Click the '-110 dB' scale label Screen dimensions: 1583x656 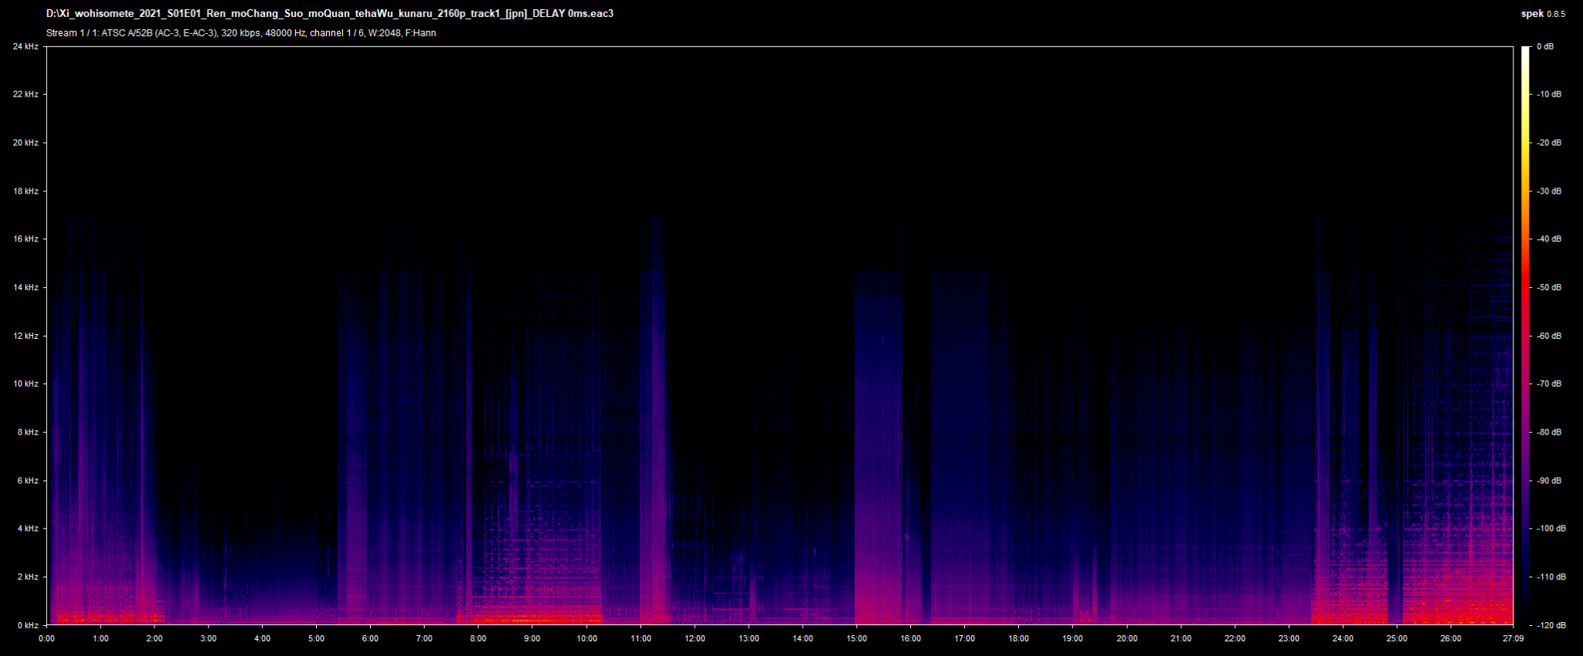[1551, 577]
